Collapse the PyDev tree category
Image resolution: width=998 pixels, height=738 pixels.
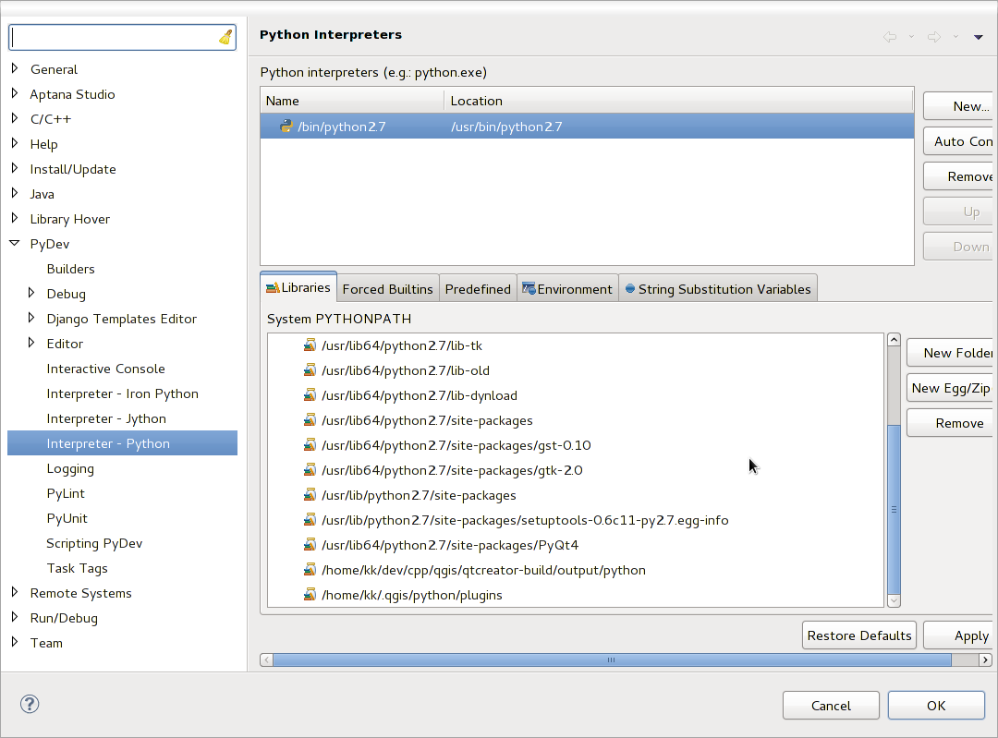click(x=15, y=243)
